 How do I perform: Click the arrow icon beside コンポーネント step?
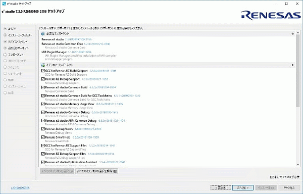(5, 55)
